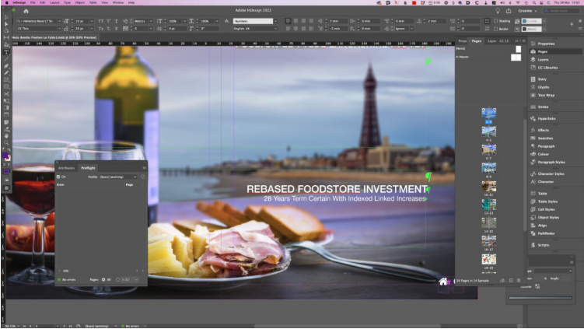Click the Home icon in application bar
Screen dimensions: 584x329
tap(26, 12)
